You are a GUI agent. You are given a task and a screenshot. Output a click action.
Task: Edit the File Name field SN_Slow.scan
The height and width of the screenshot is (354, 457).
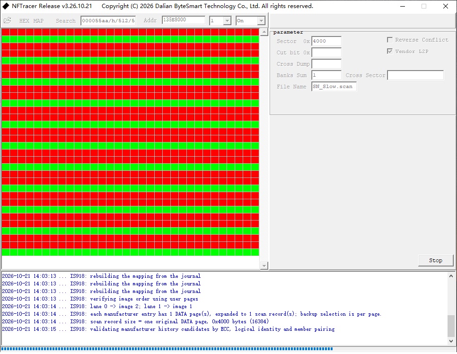point(334,87)
